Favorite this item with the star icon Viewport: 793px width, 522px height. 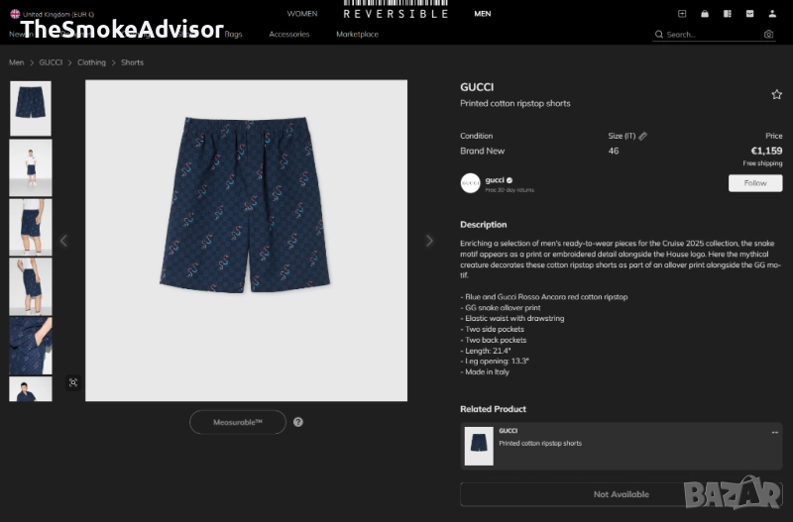point(777,94)
